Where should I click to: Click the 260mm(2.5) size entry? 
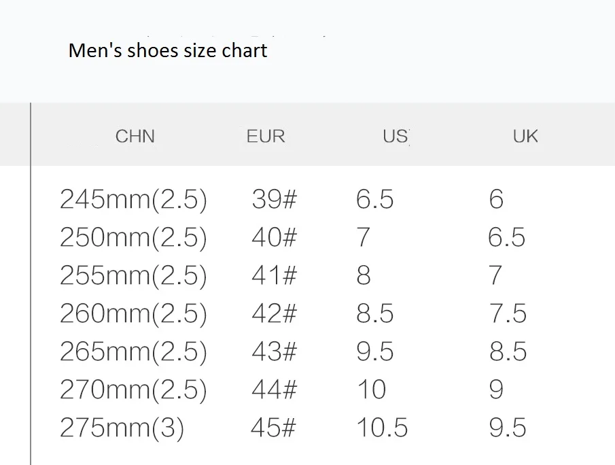coord(133,314)
